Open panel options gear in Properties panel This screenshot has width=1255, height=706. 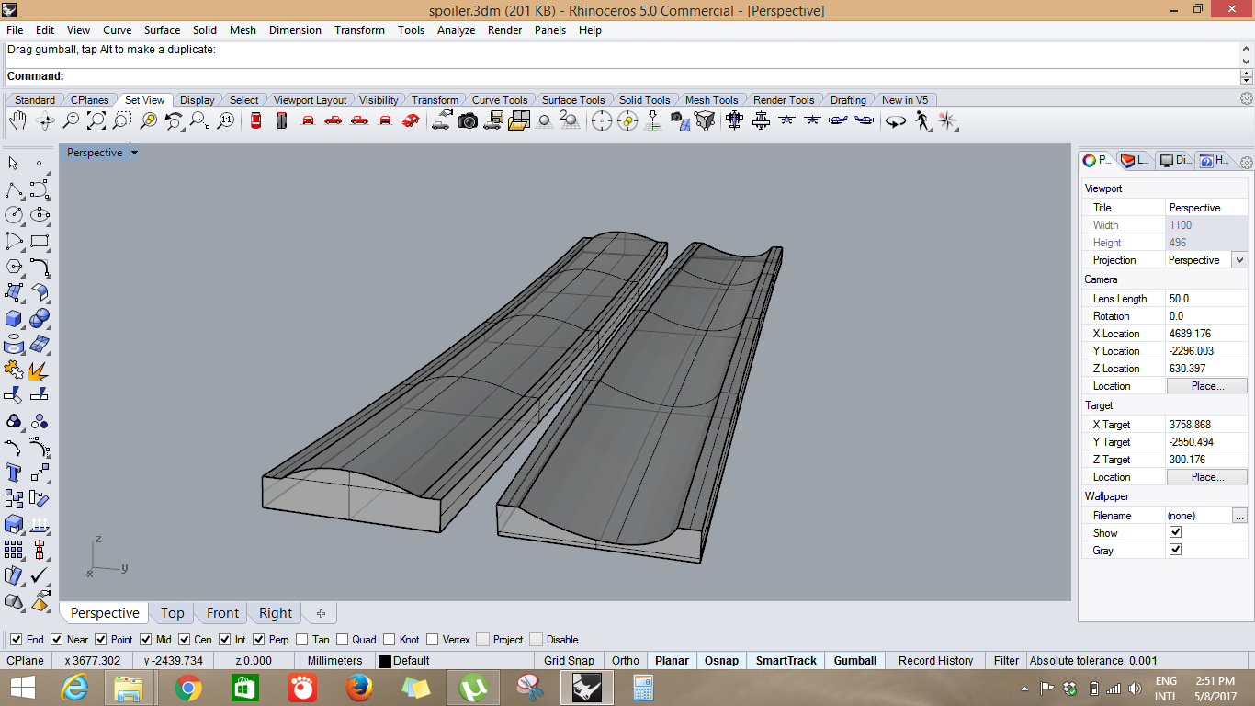[x=1246, y=163]
